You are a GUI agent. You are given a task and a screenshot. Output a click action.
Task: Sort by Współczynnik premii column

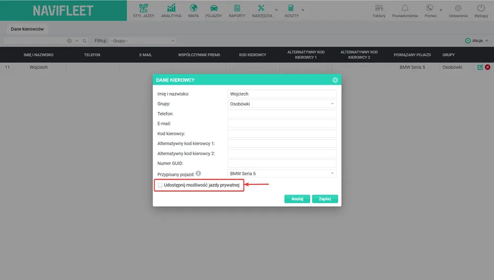[x=199, y=55]
